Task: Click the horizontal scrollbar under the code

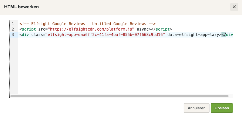Action: point(120,96)
